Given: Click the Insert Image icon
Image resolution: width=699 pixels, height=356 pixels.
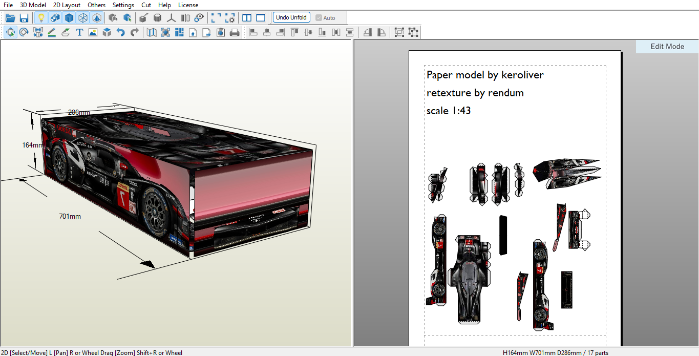Looking at the screenshot, I should (x=93, y=32).
